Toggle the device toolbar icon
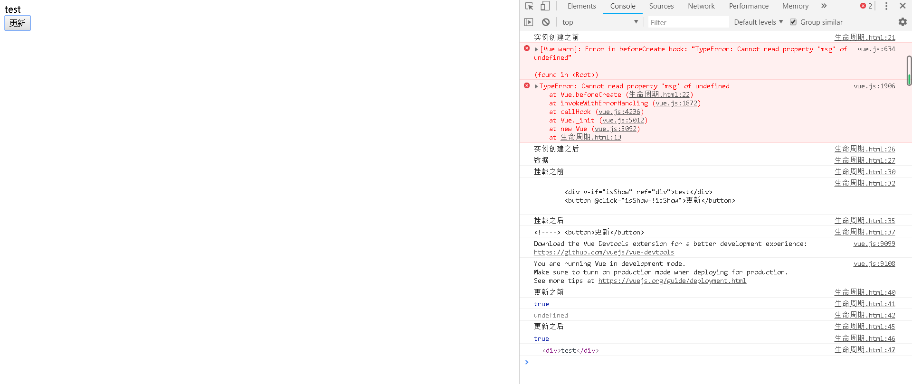This screenshot has height=384, width=912. (545, 6)
